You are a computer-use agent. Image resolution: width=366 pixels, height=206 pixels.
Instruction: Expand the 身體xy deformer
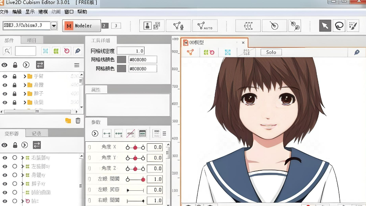23,175
